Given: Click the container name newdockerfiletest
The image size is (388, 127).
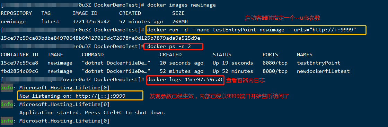Looking at the screenshot, I should 323,71.
